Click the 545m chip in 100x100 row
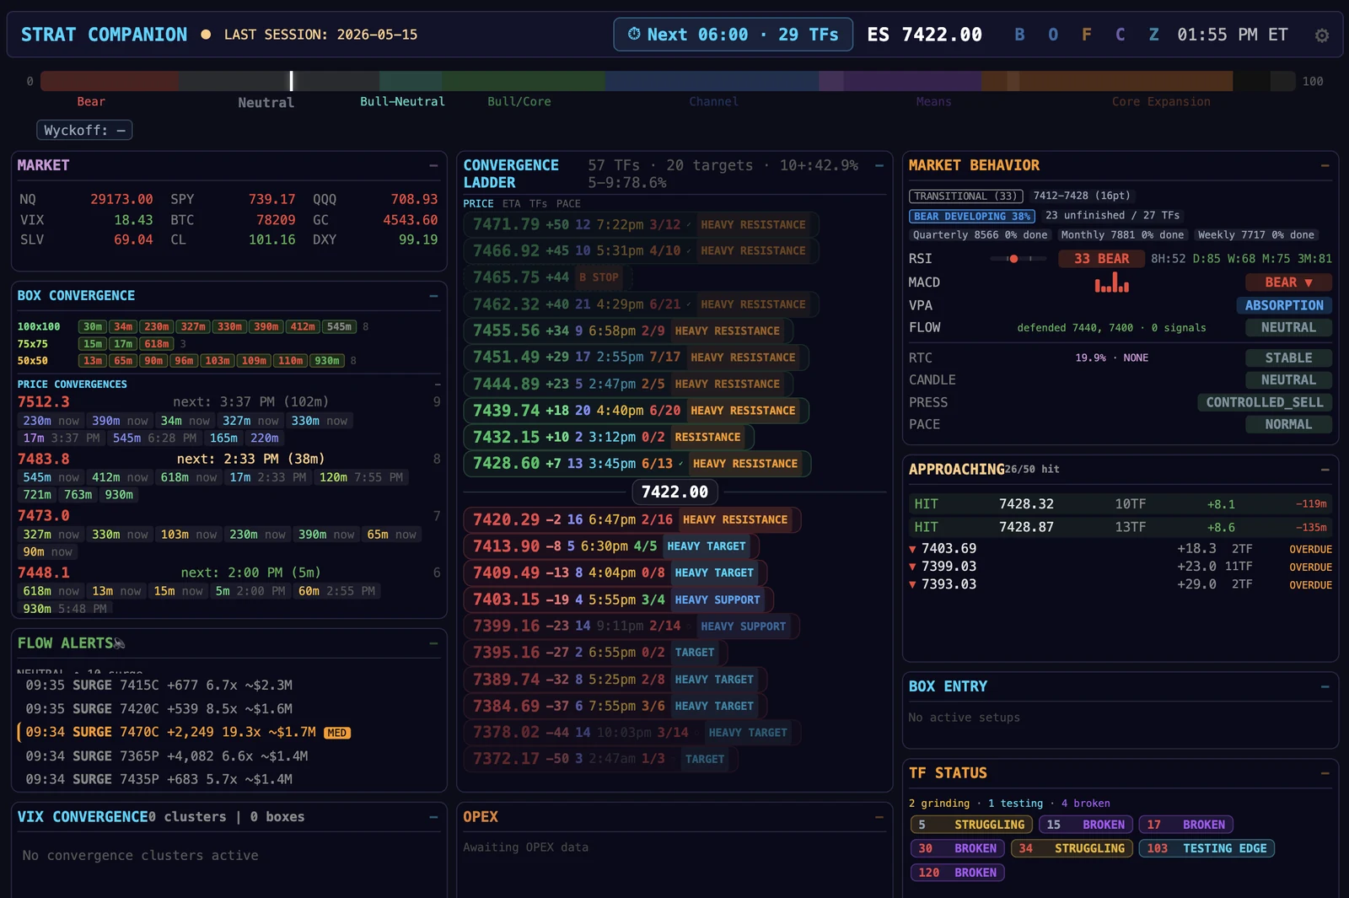 339,327
